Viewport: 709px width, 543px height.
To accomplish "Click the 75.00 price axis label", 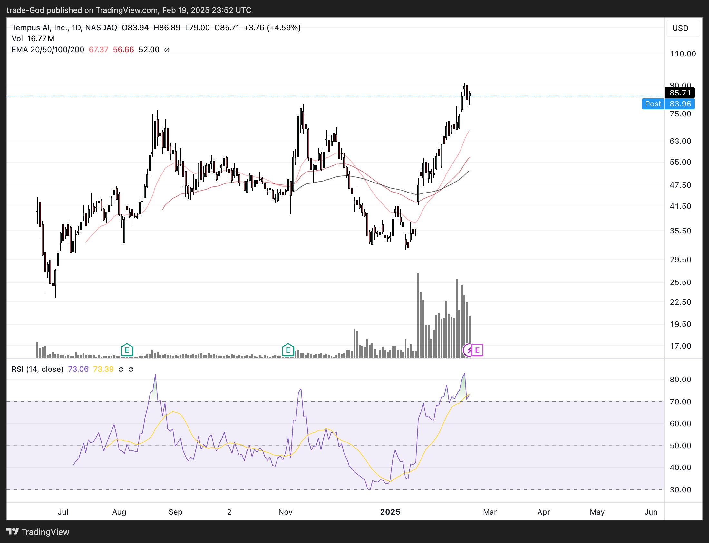I will click(681, 114).
